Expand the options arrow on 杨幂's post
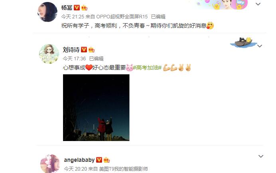The height and width of the screenshot is (173, 276). tap(258, 4)
